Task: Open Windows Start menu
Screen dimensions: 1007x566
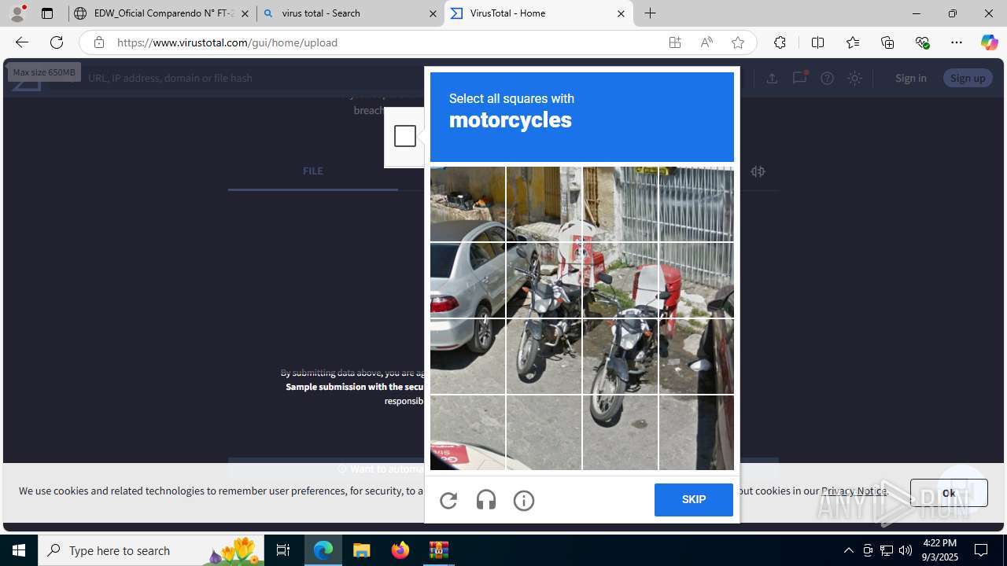Action: (19, 550)
